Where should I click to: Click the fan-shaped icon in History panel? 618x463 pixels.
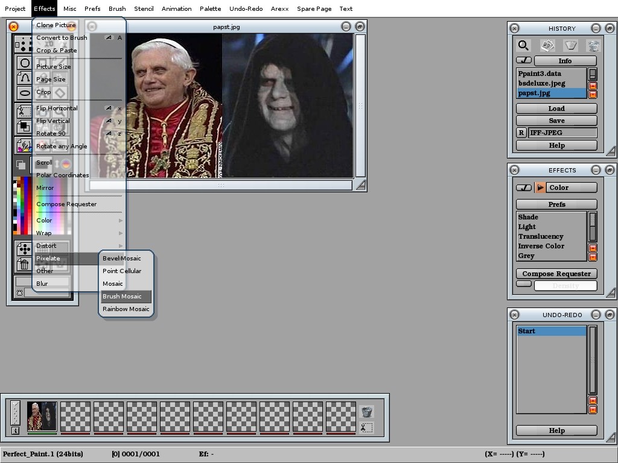click(571, 46)
